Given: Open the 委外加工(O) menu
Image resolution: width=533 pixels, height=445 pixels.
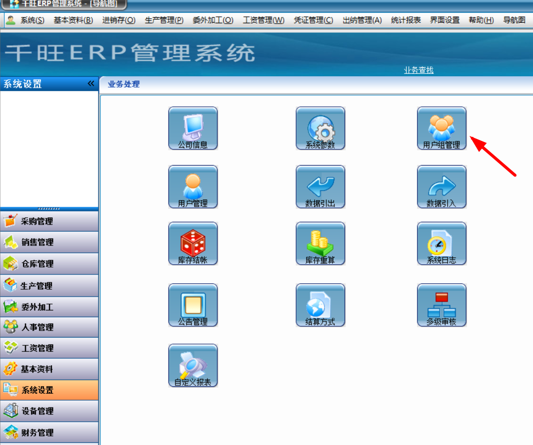Looking at the screenshot, I should pos(213,20).
